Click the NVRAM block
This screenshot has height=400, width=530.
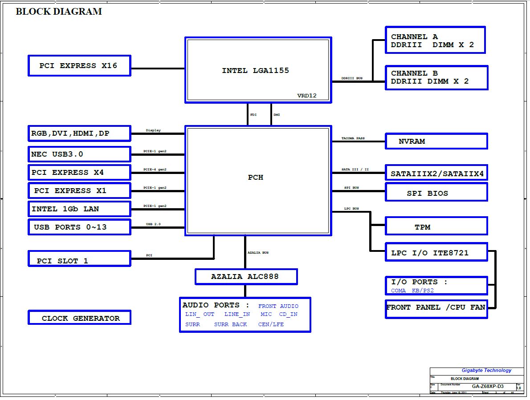point(436,141)
